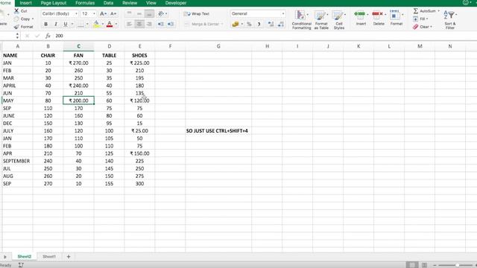Image resolution: width=477 pixels, height=268 pixels.
Task: Select column C header
Action: (x=78, y=46)
